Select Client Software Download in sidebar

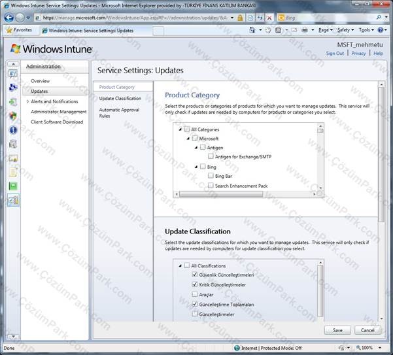tap(57, 122)
